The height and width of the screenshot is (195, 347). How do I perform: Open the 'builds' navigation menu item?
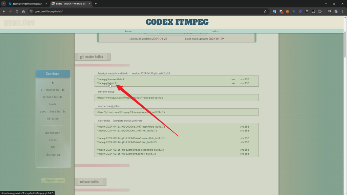coord(215,31)
